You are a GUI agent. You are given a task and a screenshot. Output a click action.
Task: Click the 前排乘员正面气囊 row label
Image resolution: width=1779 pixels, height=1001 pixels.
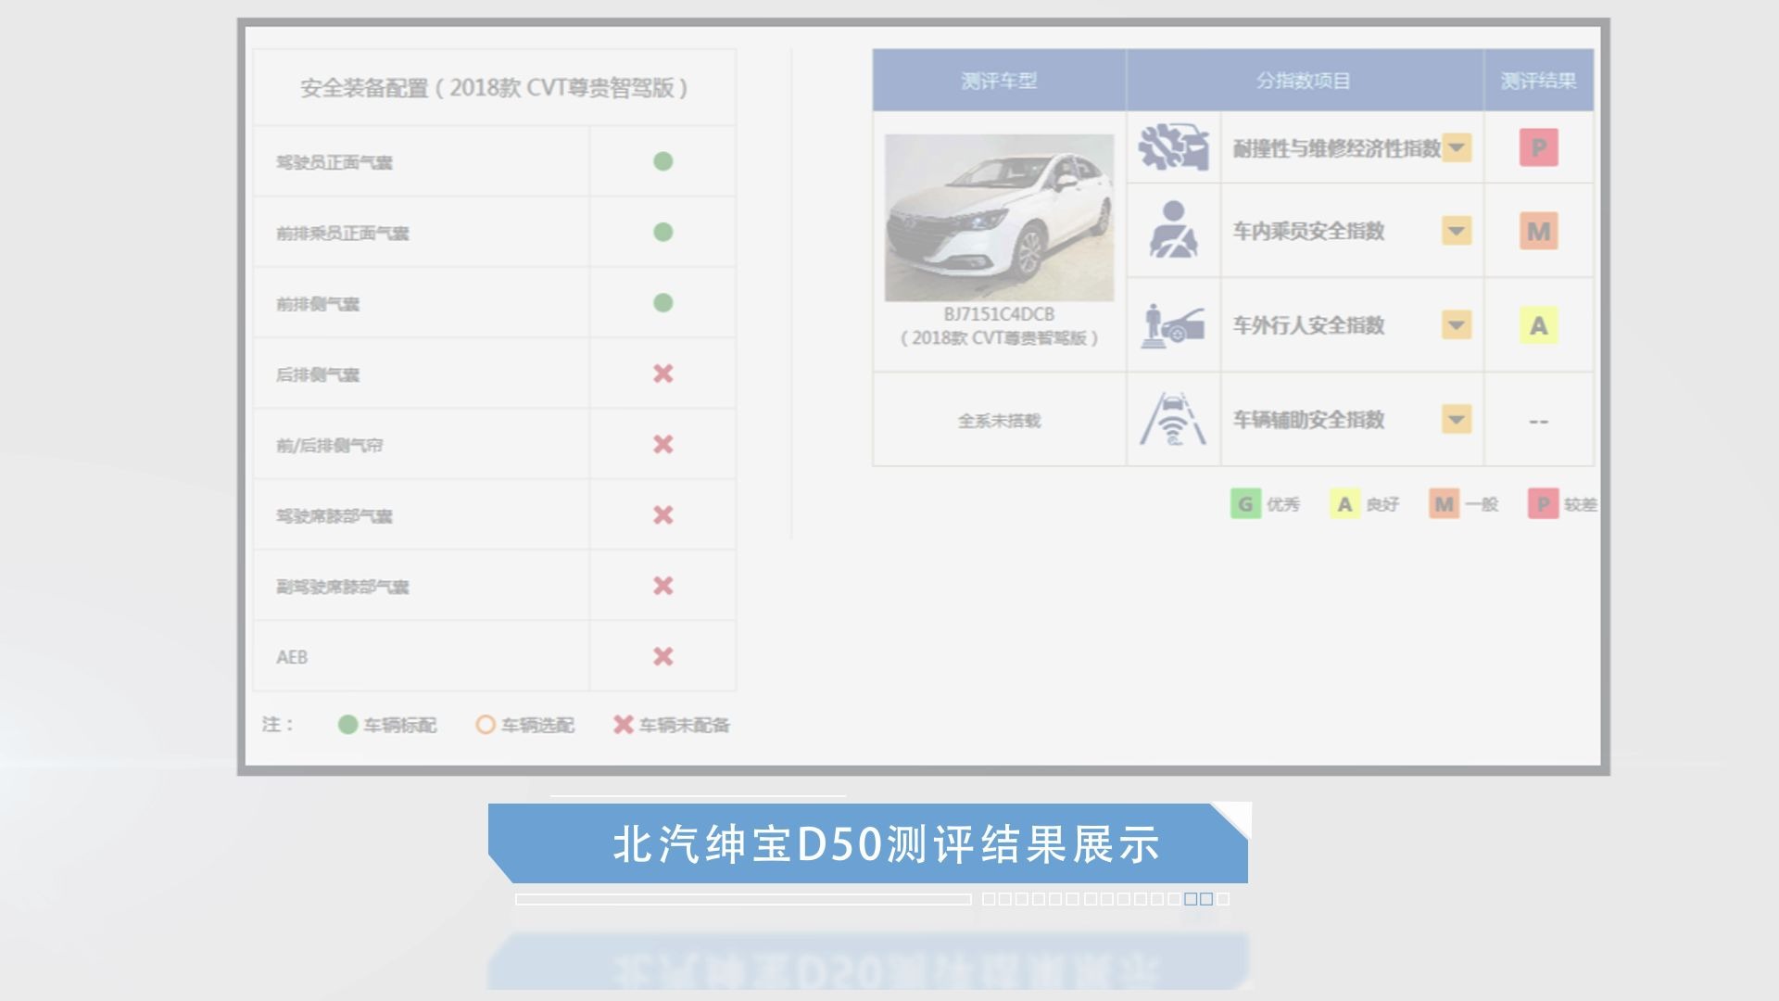(342, 233)
